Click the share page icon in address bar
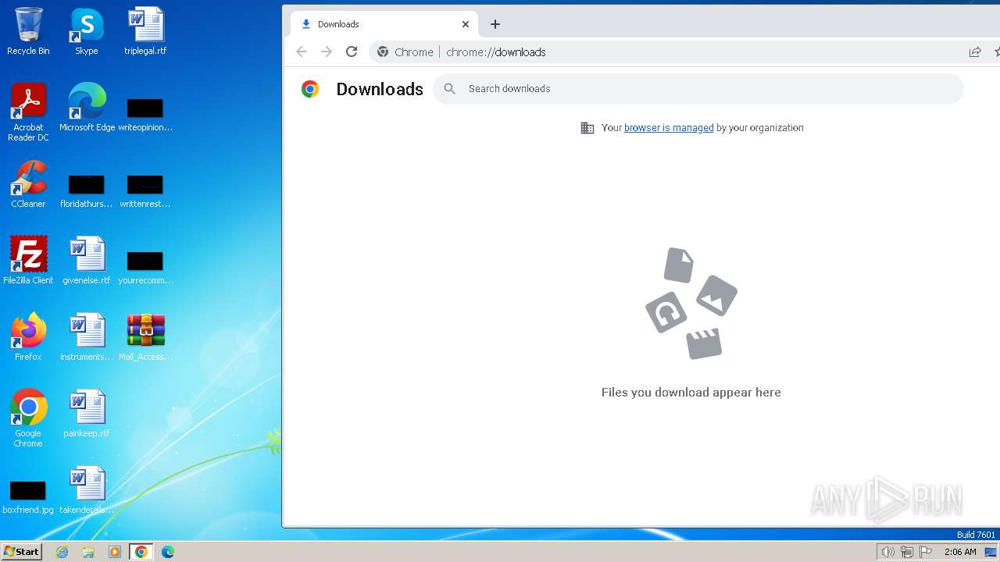1000x562 pixels. point(975,52)
